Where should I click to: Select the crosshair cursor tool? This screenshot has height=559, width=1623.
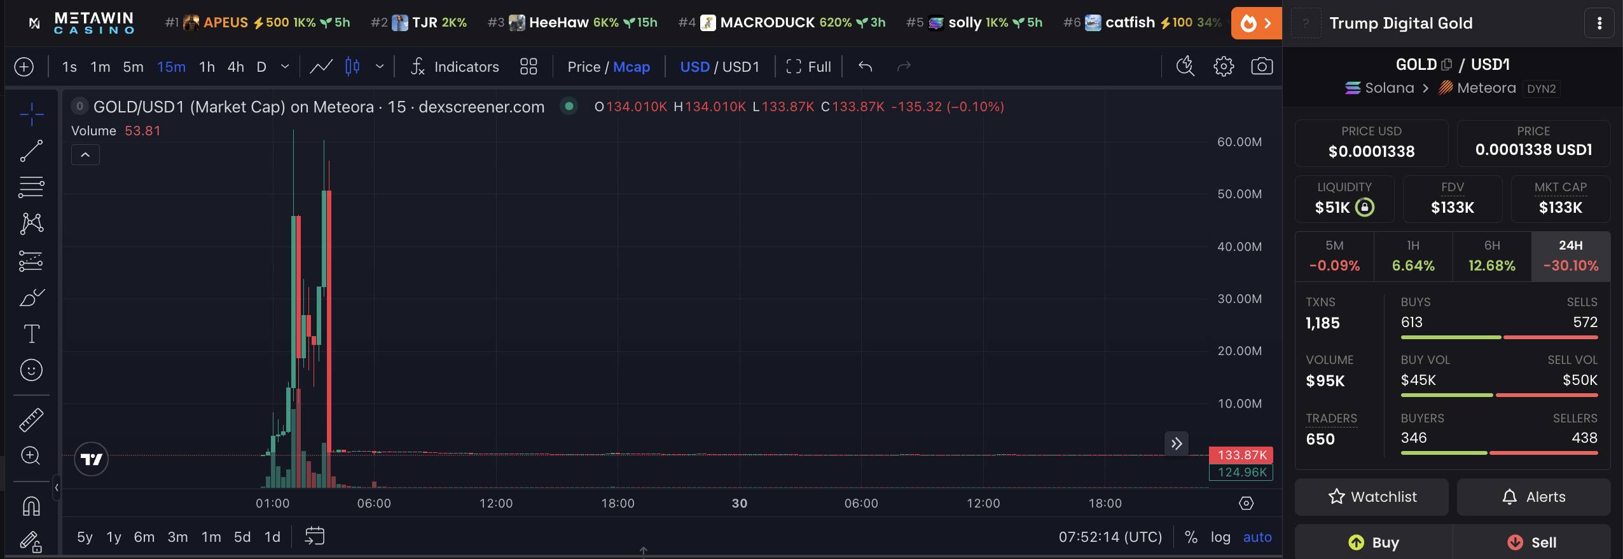coord(31,114)
